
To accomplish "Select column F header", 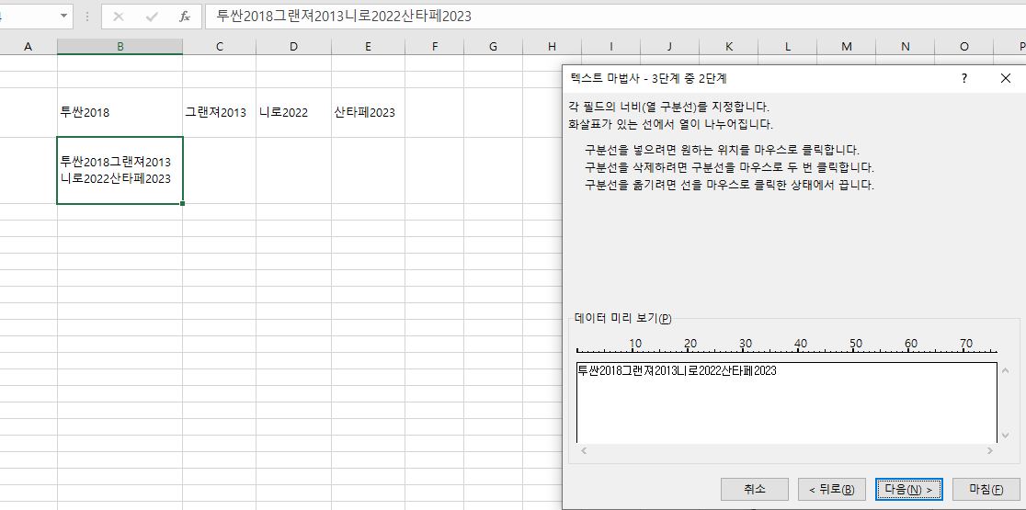I will coord(435,47).
